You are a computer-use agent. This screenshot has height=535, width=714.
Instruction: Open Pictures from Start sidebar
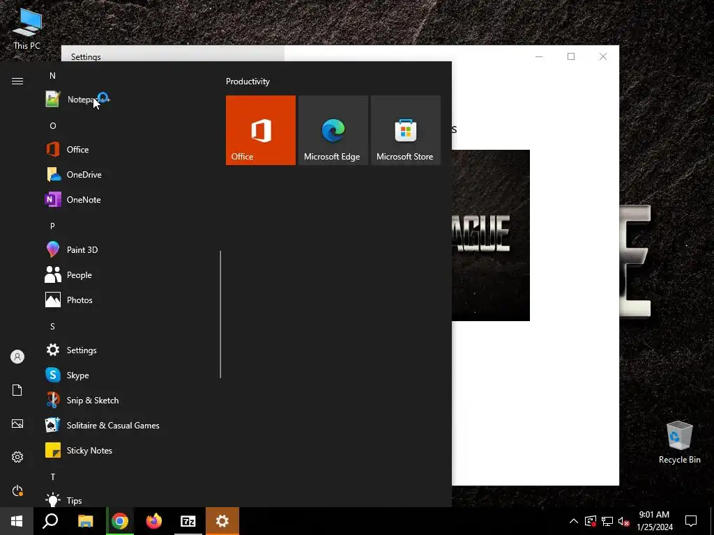click(17, 424)
